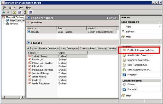The height and width of the screenshot is (104, 163).
Task: Expand the View submenu arrow in Actions
Action: click(160, 27)
